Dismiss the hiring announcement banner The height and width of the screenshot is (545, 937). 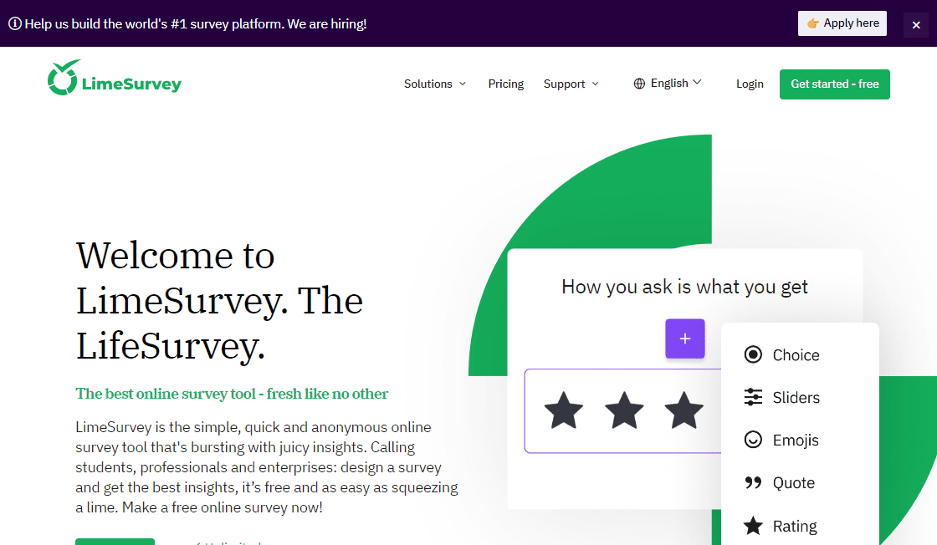[x=916, y=25]
